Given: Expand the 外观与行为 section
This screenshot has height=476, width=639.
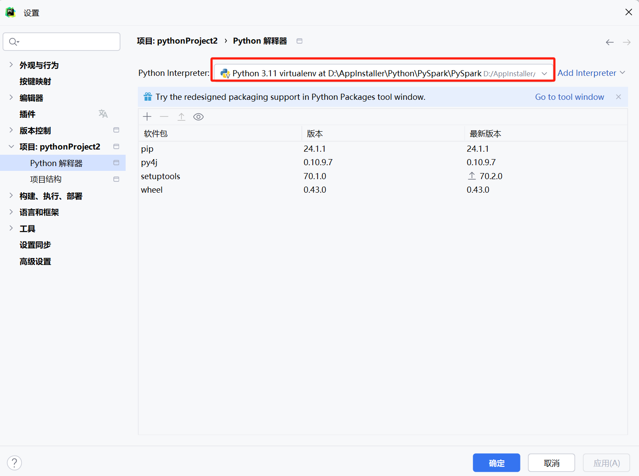Looking at the screenshot, I should [10, 65].
